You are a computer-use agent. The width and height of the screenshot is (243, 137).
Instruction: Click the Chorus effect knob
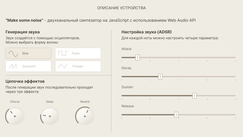click(15, 116)
